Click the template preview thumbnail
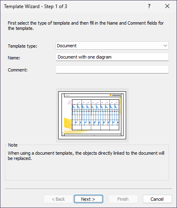 [x=92, y=115]
